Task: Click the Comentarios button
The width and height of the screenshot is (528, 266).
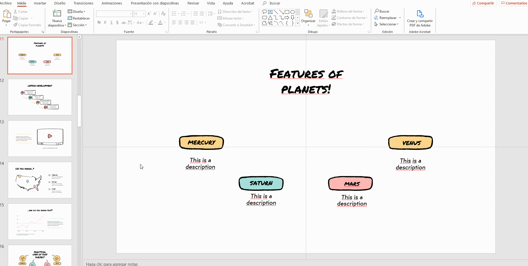Action: coord(514,3)
